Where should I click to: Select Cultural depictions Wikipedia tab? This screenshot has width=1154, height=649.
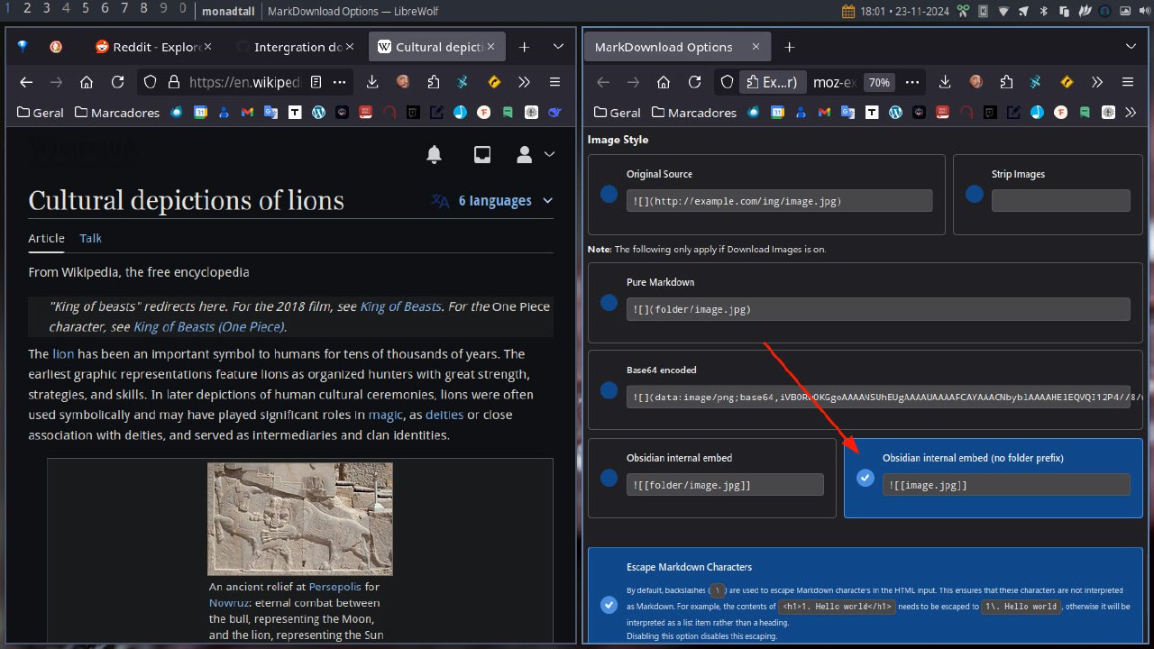pyautogui.click(x=437, y=47)
